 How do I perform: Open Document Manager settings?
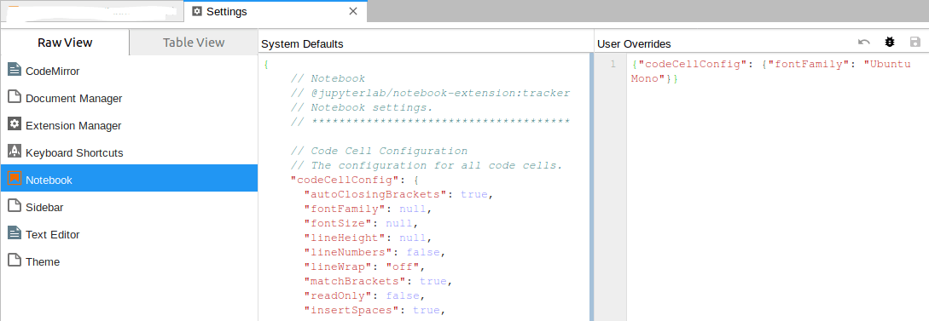(x=129, y=98)
